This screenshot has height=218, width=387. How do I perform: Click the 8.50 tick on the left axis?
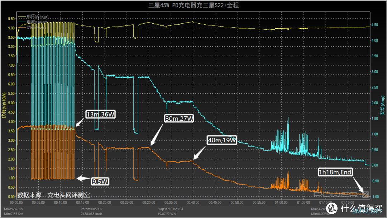coord(11,38)
